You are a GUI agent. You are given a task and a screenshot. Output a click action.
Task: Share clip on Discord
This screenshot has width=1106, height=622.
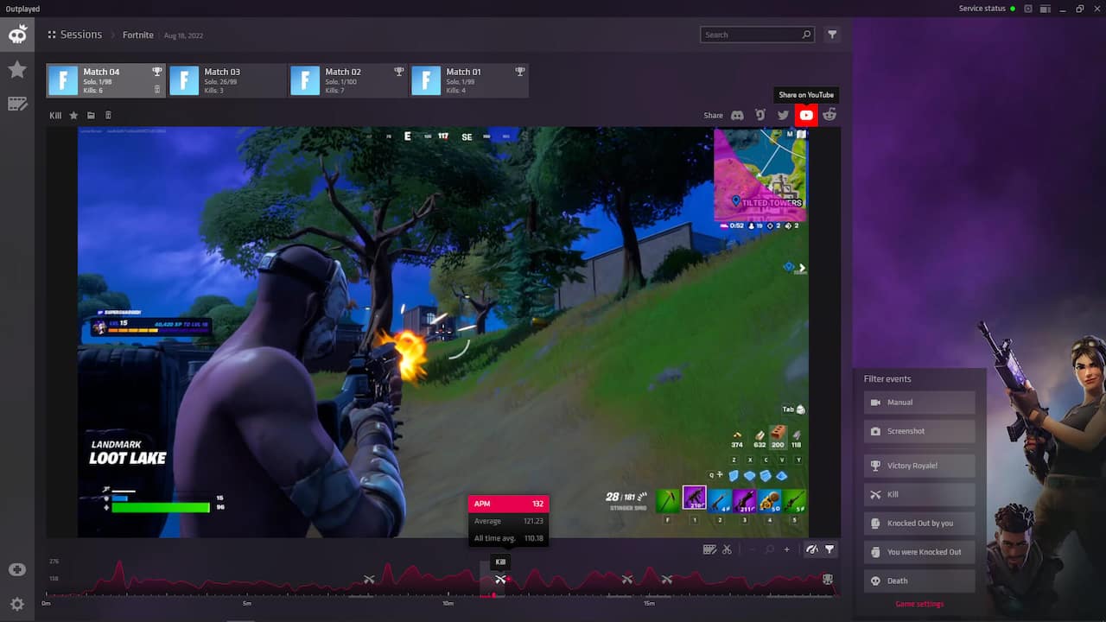coord(737,115)
